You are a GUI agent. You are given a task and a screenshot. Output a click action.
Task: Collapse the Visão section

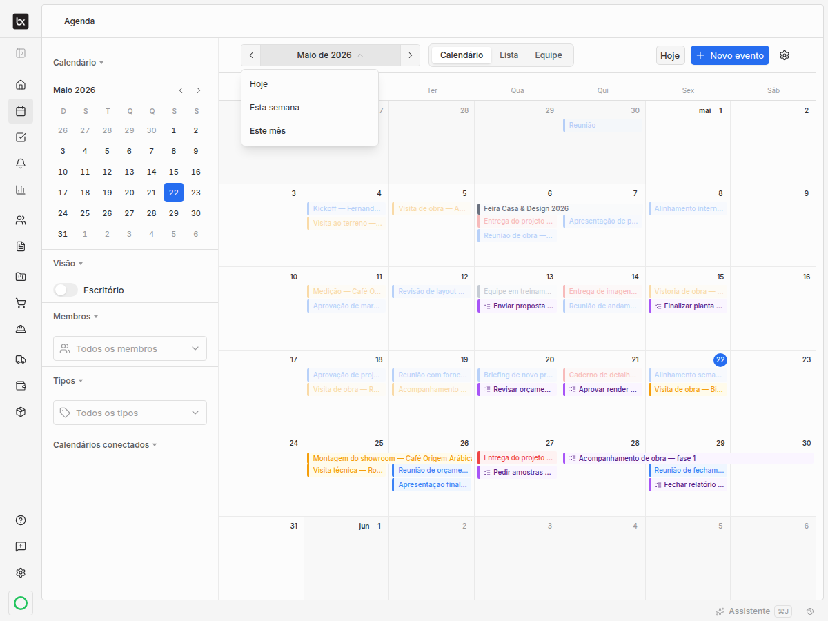pos(68,263)
